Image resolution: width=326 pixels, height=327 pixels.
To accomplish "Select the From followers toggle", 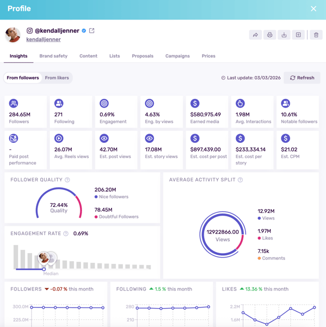I will (x=23, y=78).
